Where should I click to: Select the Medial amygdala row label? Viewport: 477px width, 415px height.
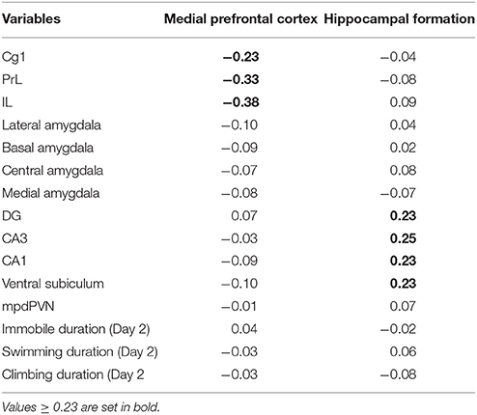pos(50,194)
